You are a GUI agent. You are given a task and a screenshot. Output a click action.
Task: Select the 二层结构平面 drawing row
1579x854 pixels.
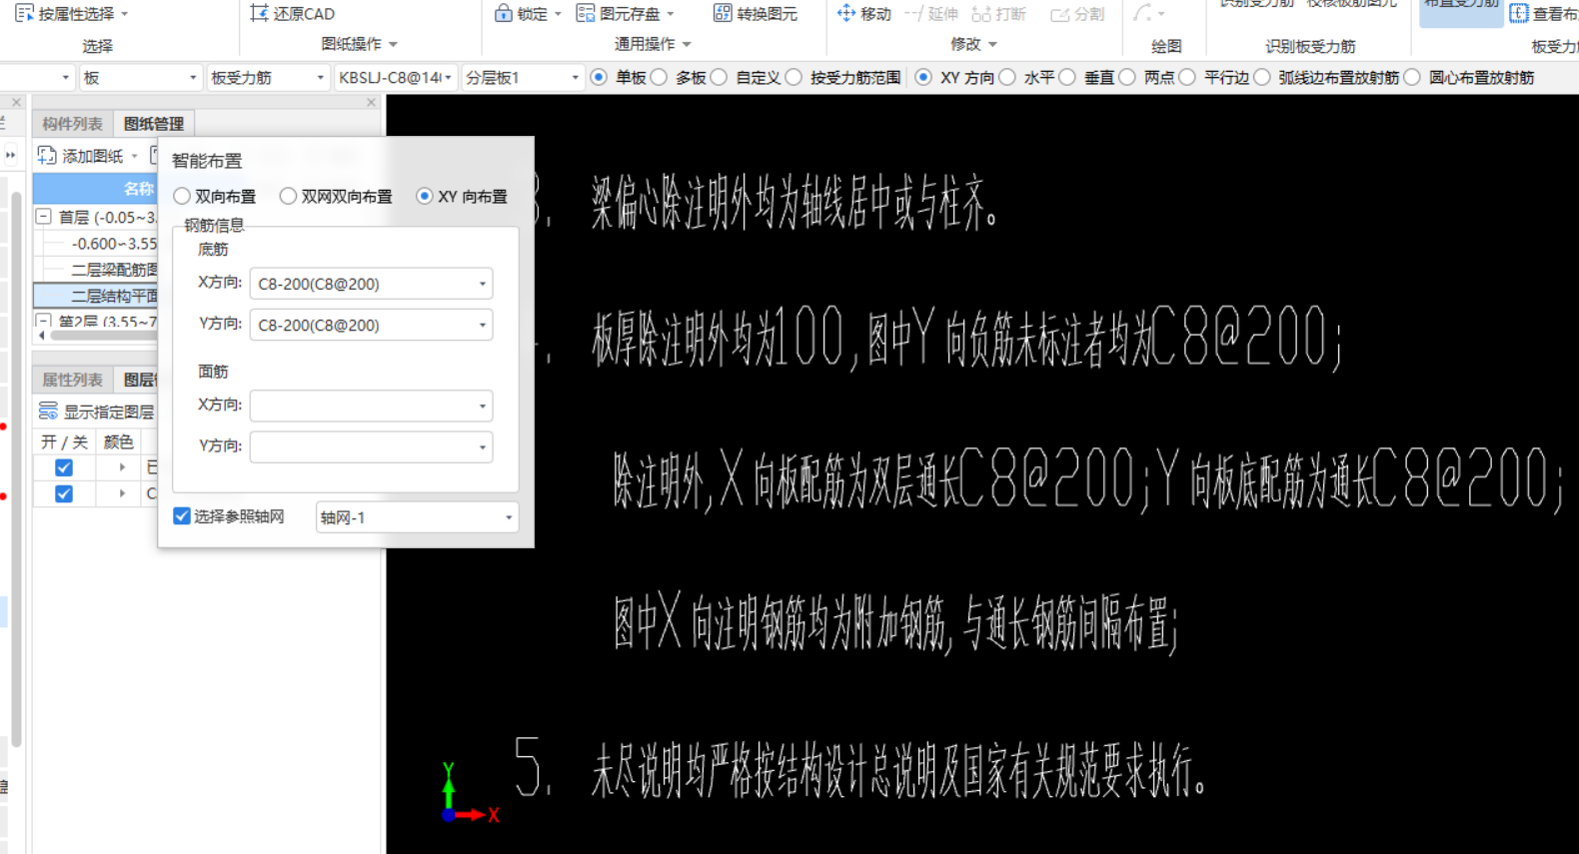[96, 296]
